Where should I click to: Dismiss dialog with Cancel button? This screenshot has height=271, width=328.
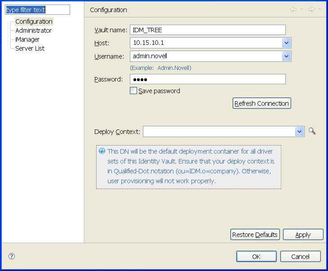301,256
